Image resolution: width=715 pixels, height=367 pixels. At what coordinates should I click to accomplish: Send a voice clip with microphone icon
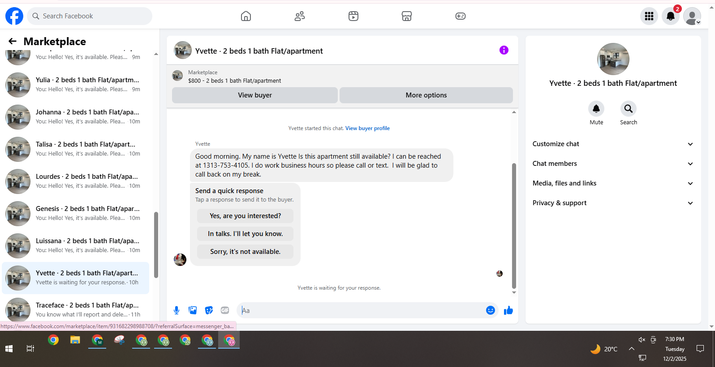[x=177, y=310]
